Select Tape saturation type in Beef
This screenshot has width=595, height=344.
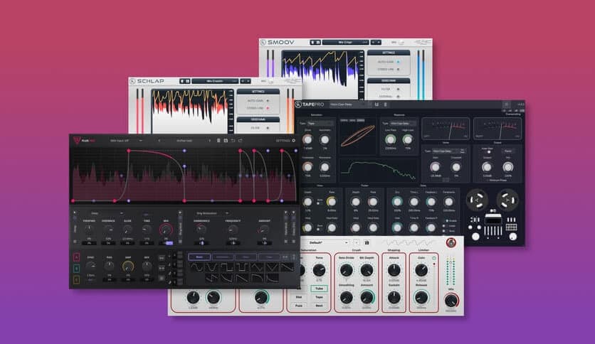tap(319, 297)
